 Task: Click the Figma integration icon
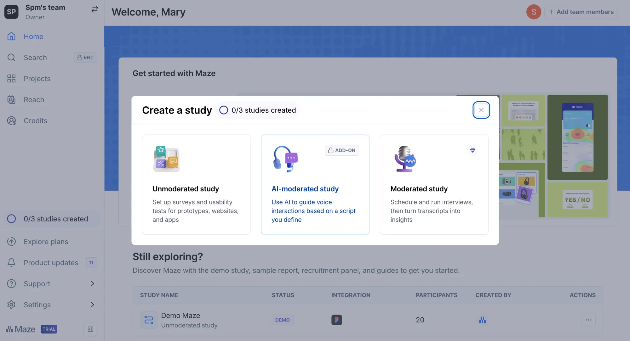click(x=337, y=320)
